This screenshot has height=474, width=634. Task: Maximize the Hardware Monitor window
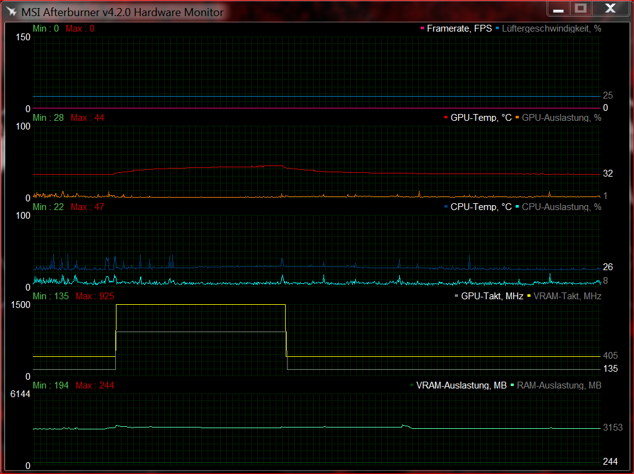click(581, 9)
